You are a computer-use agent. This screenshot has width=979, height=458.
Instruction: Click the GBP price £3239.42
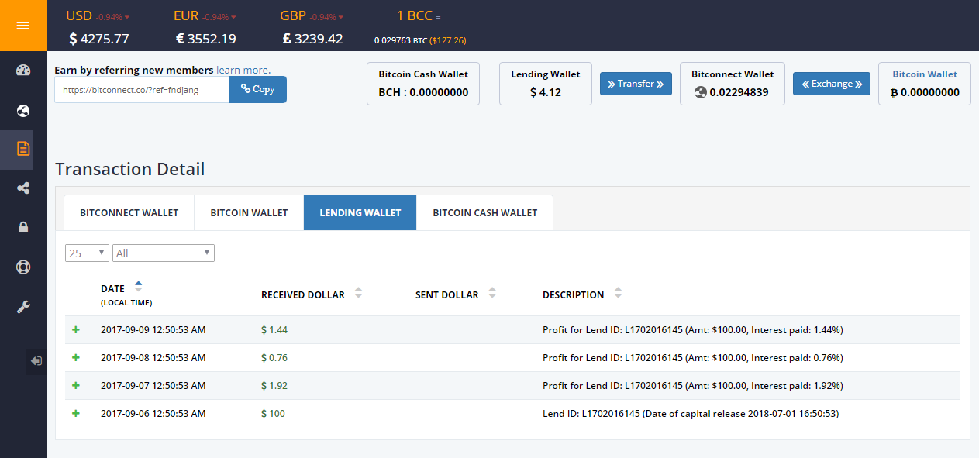tap(312, 39)
